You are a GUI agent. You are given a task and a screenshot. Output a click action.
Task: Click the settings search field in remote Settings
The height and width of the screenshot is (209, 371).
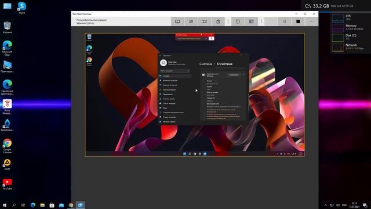(x=174, y=71)
